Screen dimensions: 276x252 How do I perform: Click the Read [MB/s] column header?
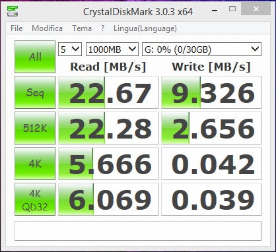[108, 67]
